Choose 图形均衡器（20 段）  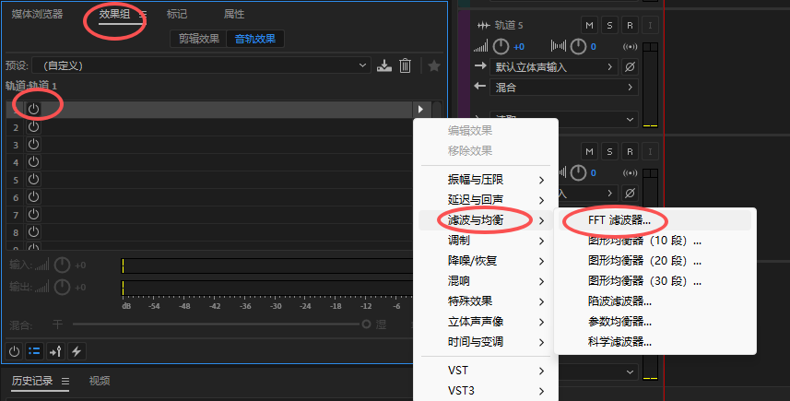(655, 261)
